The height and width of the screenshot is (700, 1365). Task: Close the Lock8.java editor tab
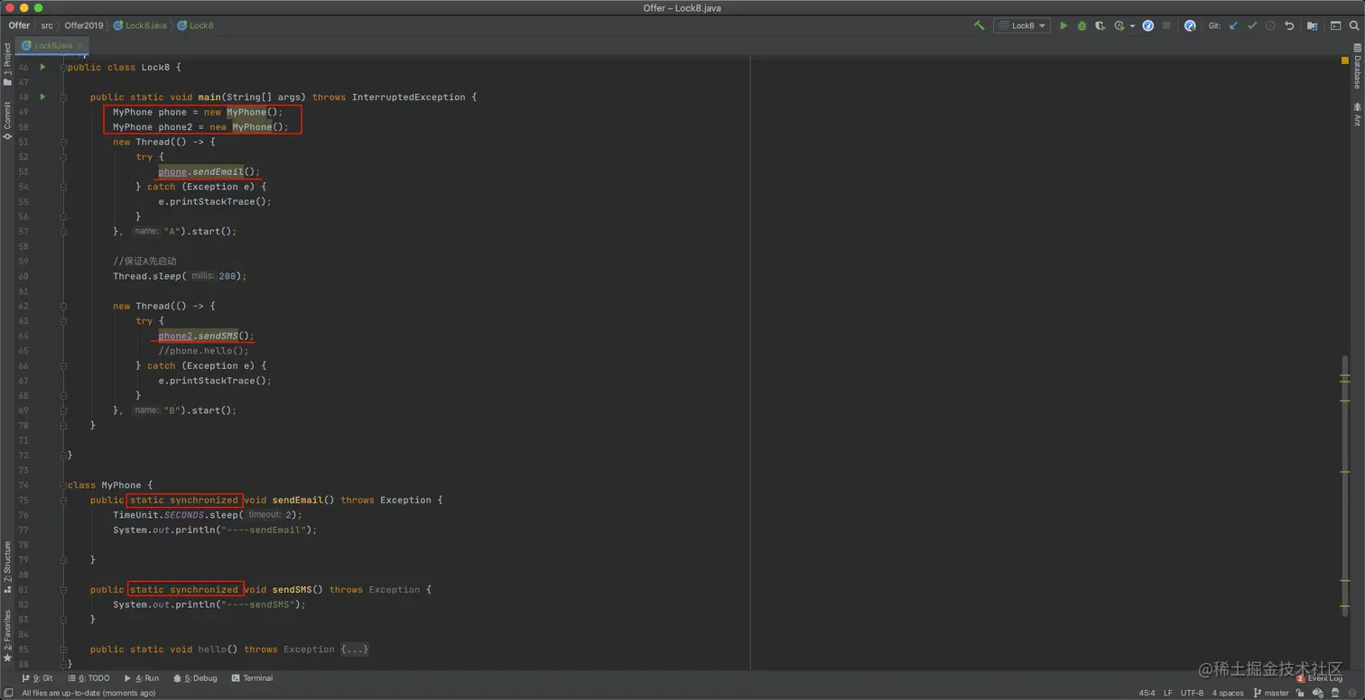[x=80, y=45]
